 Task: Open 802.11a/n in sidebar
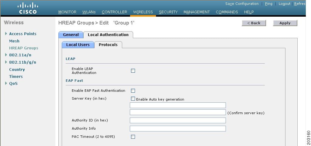click(20, 55)
